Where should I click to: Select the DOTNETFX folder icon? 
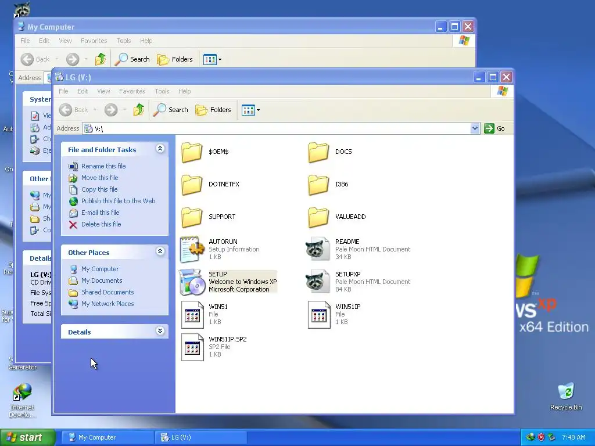click(192, 184)
